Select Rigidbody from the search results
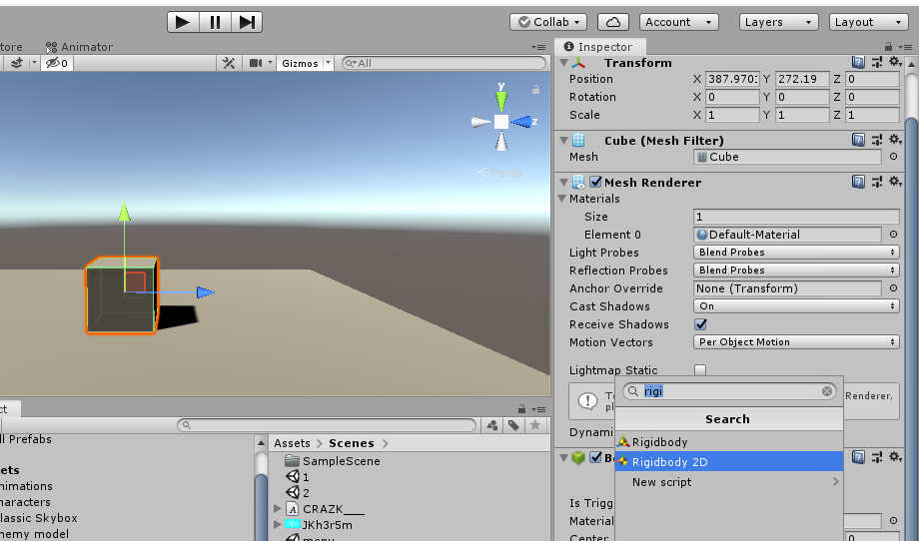The height and width of the screenshot is (541, 919). coord(729,442)
